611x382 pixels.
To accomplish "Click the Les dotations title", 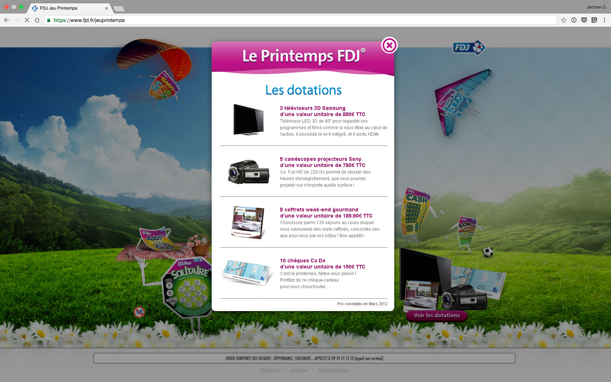I will [303, 90].
